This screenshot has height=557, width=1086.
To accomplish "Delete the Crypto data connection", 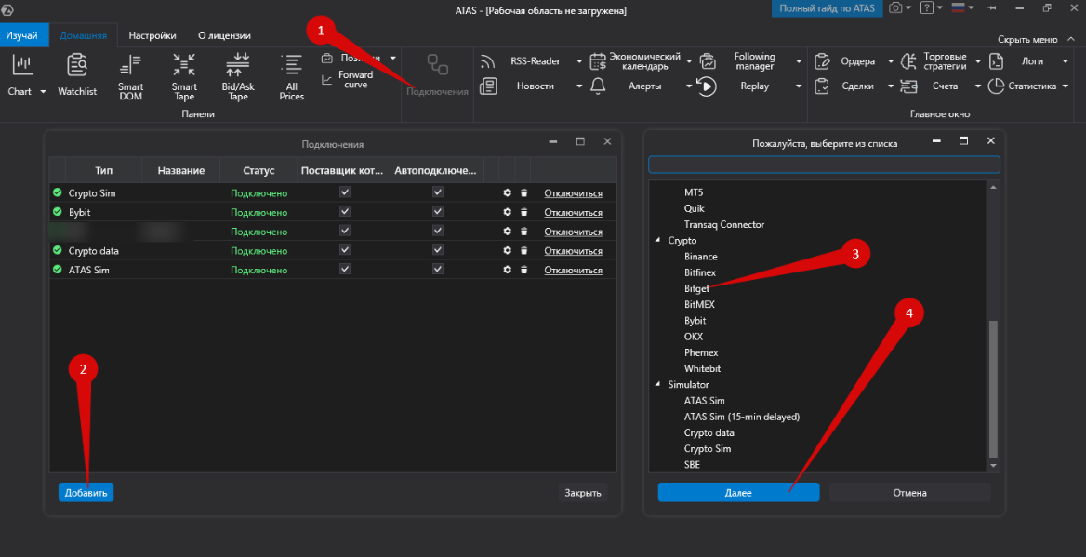I will 524,251.
